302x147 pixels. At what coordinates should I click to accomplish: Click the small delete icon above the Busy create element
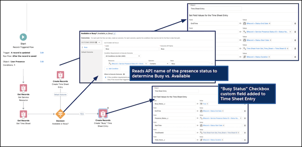[108, 108]
